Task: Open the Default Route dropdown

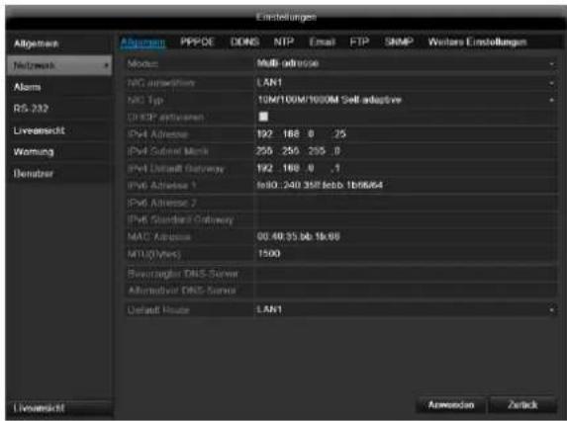Action: [406, 309]
